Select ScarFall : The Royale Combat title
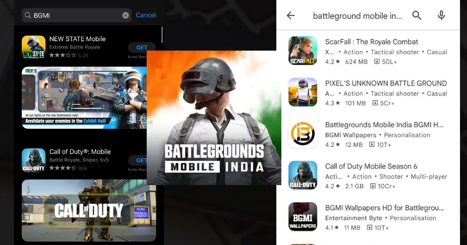The height and width of the screenshot is (245, 467). tap(371, 42)
